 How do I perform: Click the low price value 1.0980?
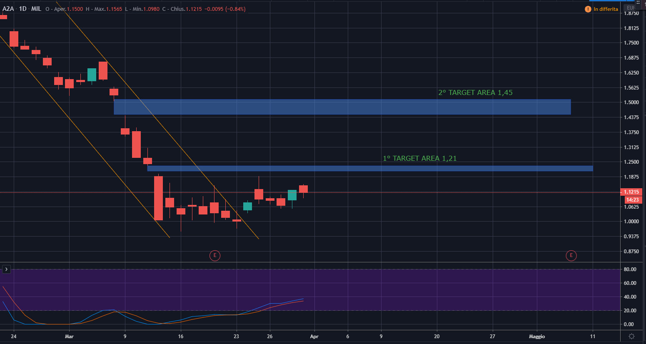tap(151, 9)
